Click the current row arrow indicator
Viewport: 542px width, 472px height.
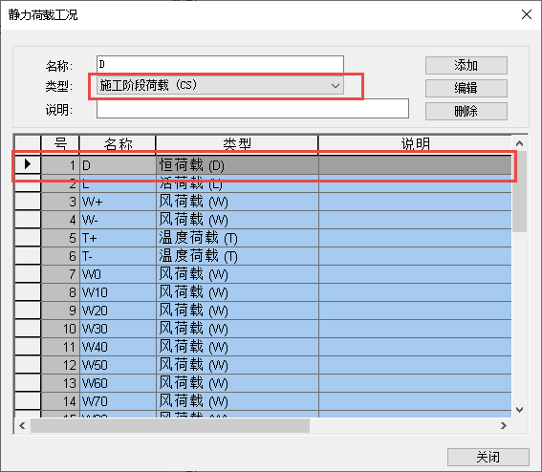tap(28, 164)
